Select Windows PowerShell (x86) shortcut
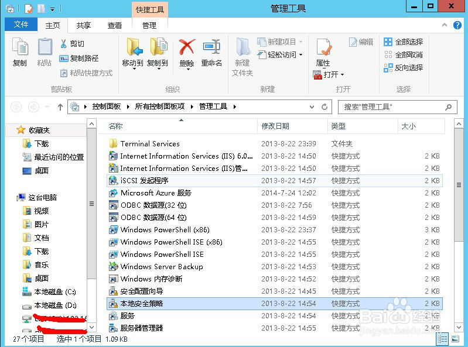The image size is (468, 347). click(275, 230)
